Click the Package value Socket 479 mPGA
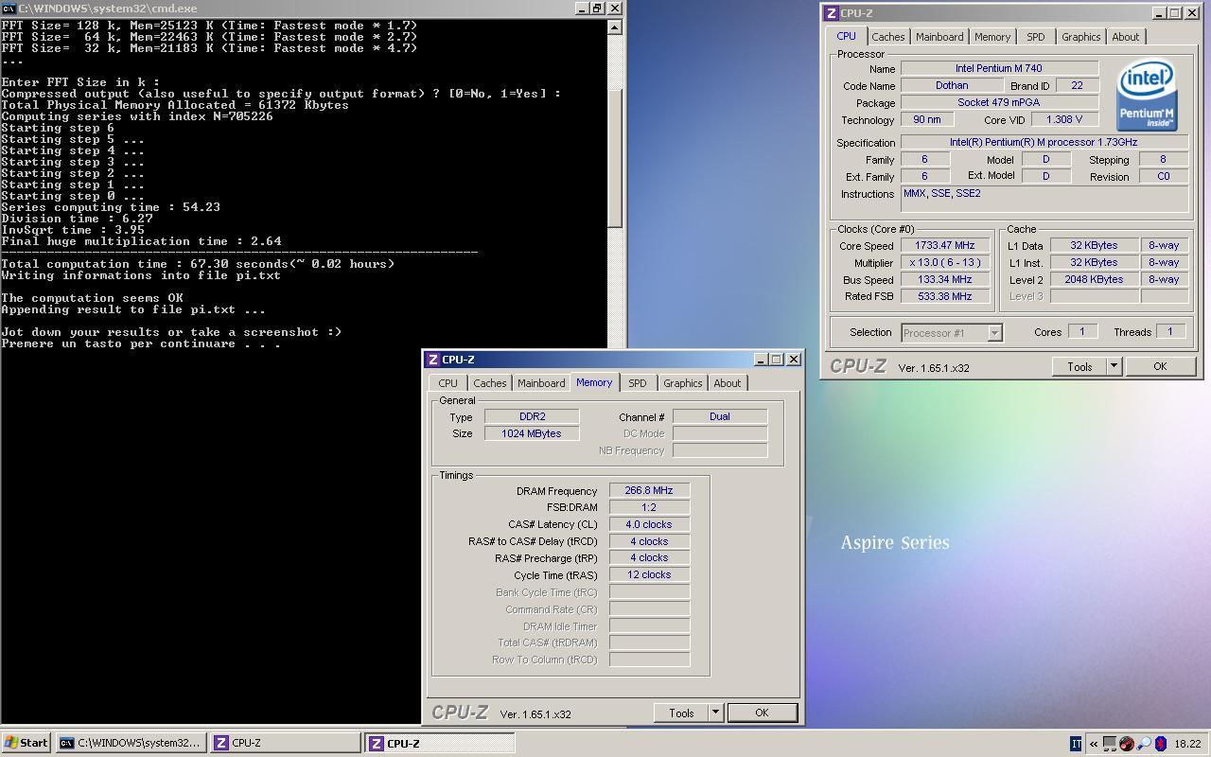 pos(999,102)
